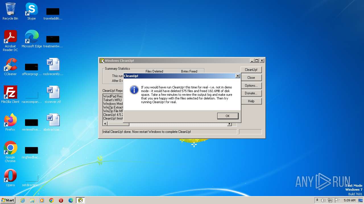This screenshot has width=364, height=204.
Task: Open Windows Explorer from the taskbar
Action: click(x=32, y=200)
